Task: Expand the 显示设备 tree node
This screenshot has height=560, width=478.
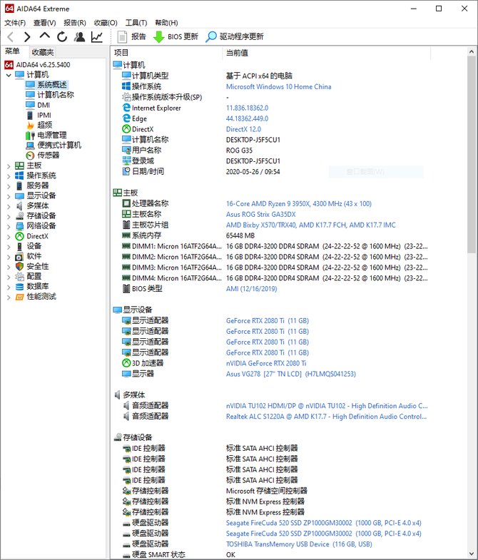Action: (x=9, y=195)
